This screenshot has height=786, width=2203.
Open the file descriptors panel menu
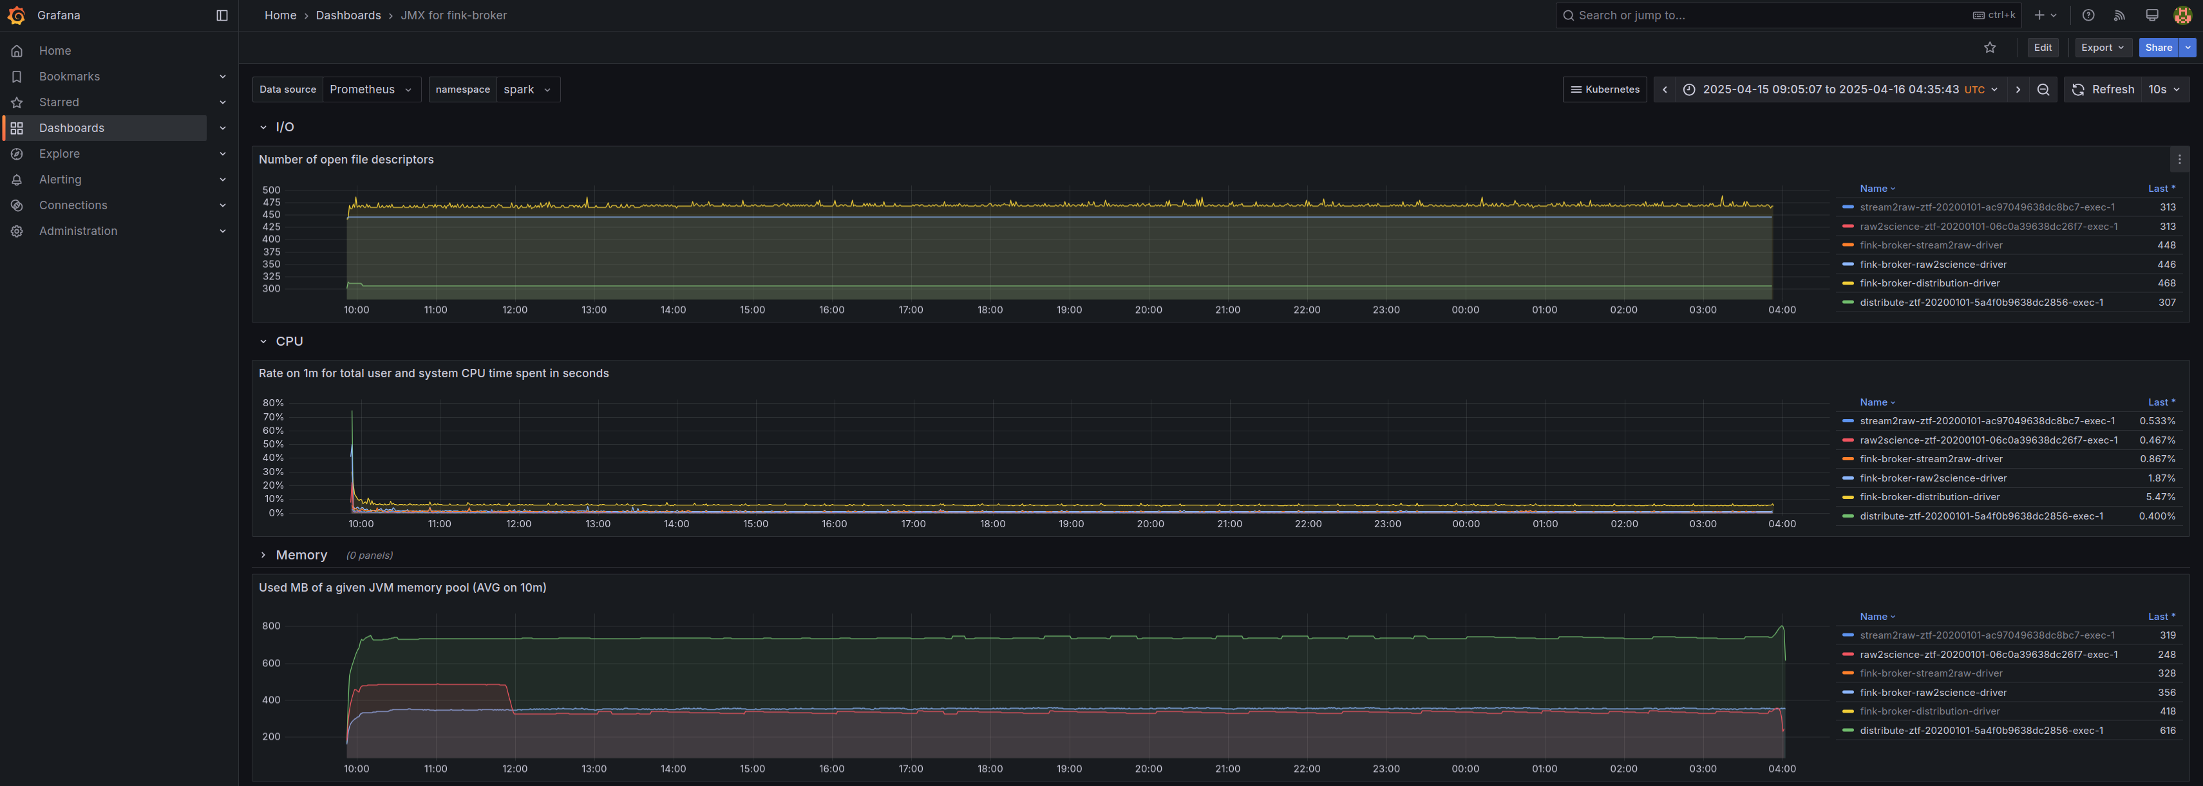click(2179, 159)
